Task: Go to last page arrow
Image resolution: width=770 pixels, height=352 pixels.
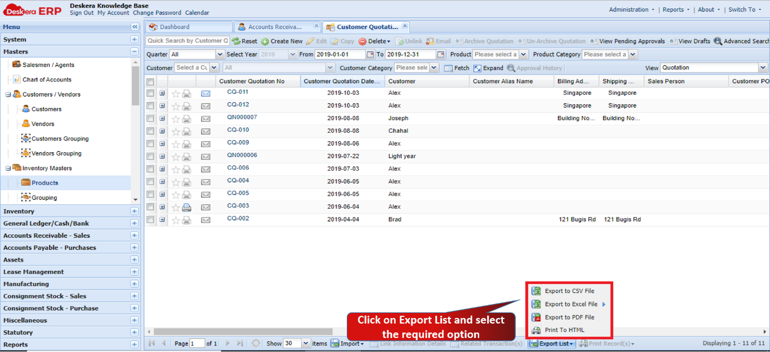Action: 240,344
